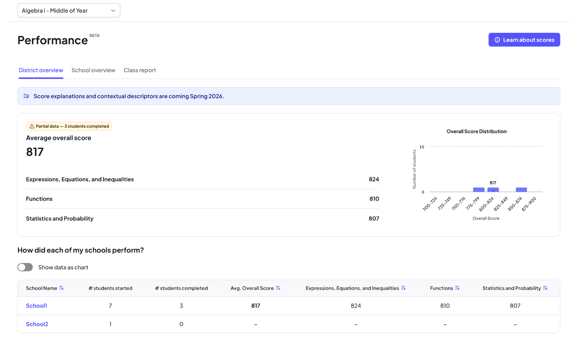Sort the table by School Name
The height and width of the screenshot is (346, 575).
click(62, 288)
